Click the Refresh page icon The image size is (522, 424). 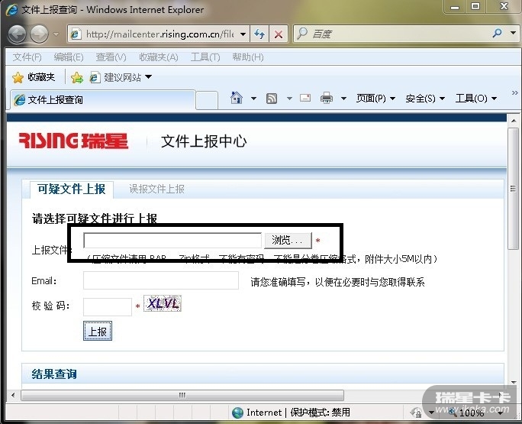point(259,34)
